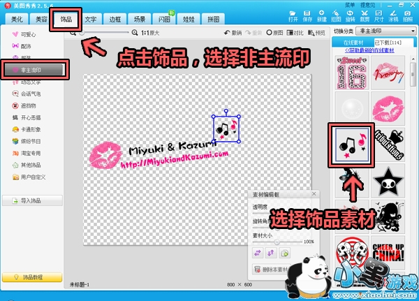Click the 导入饰品 button

32,200
